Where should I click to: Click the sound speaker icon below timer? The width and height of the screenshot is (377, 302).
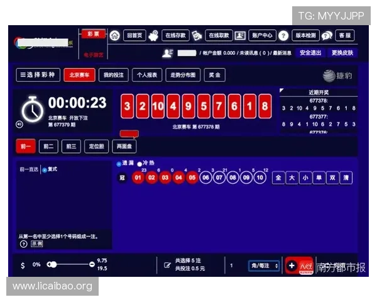(19, 124)
